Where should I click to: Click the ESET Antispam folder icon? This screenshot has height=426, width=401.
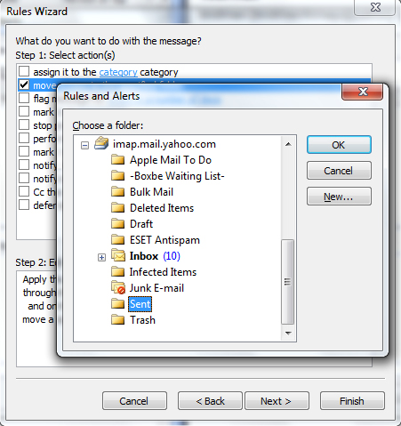pos(118,239)
